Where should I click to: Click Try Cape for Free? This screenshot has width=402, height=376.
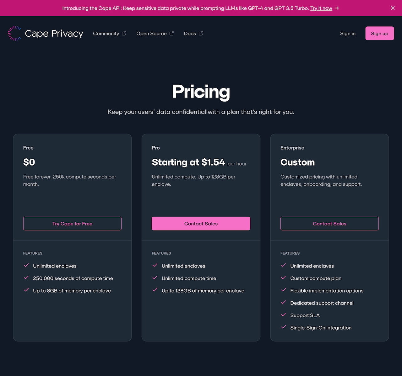pyautogui.click(x=72, y=224)
